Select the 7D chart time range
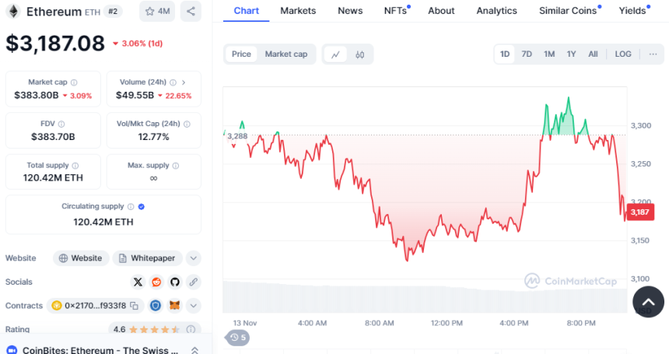 click(x=527, y=54)
